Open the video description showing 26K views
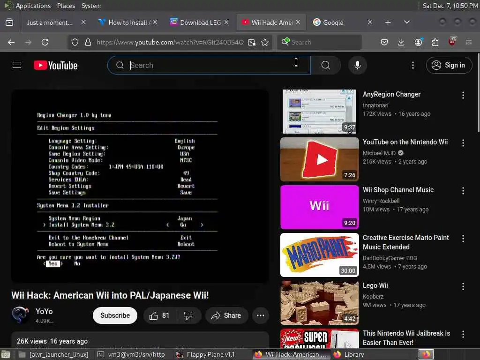Screen dimensions: 480x360 coord(140,340)
